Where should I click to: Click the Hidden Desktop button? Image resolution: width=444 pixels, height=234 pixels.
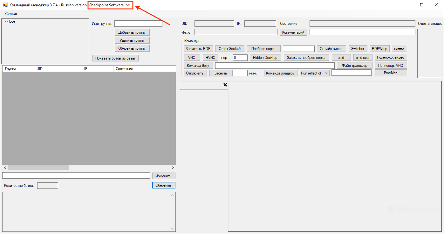coord(265,58)
